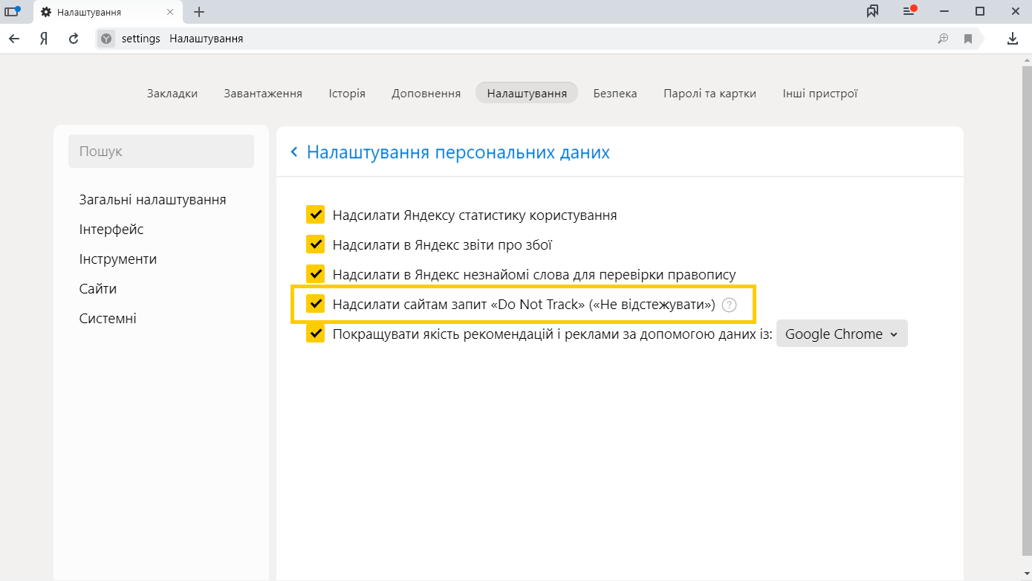Click the back navigation arrow
This screenshot has height=581, width=1032.
tap(14, 39)
